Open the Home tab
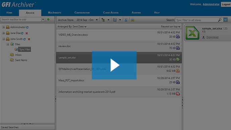This screenshot has width=231, height=130. tap(9, 13)
